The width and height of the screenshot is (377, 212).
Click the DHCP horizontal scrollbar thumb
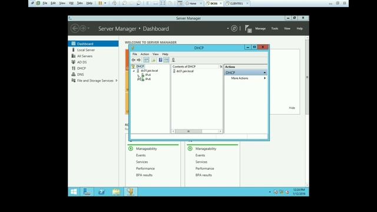(188, 131)
